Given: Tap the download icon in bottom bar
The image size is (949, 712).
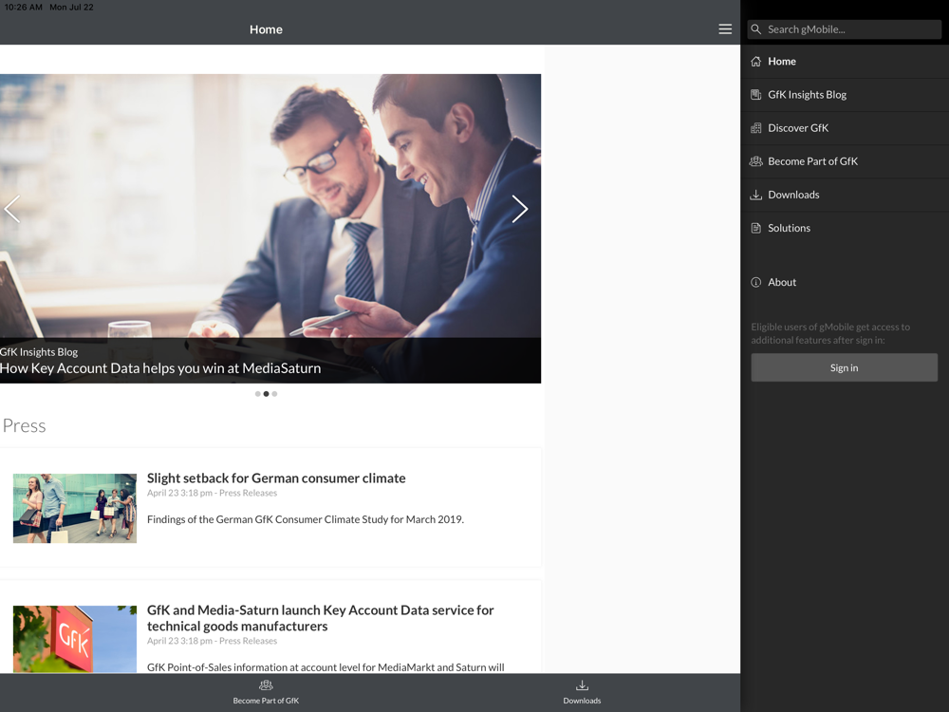Looking at the screenshot, I should (x=583, y=685).
